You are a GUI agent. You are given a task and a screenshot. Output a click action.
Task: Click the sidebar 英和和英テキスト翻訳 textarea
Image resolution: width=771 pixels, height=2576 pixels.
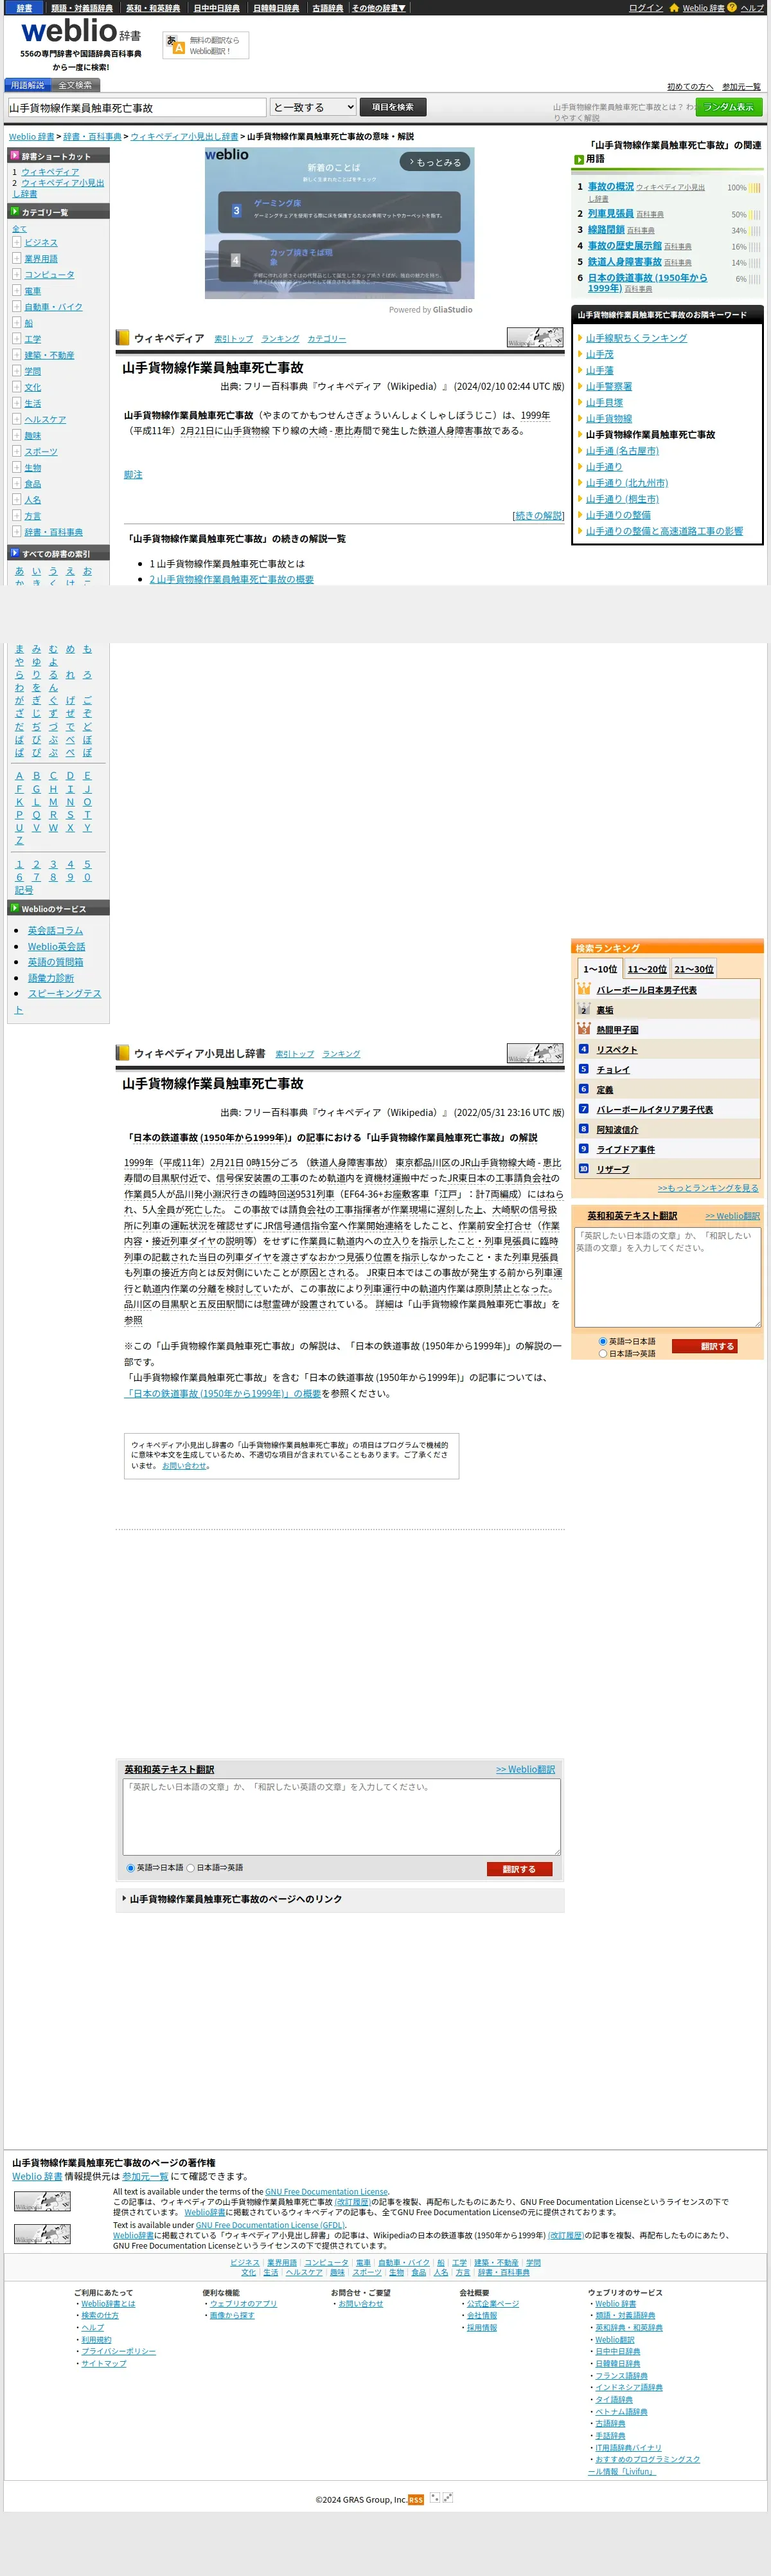point(667,1277)
